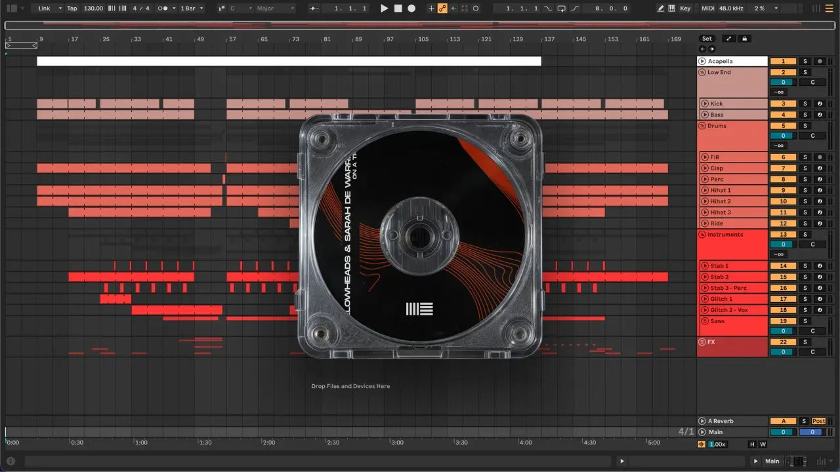This screenshot has width=840, height=472.
Task: Collapse the Drums group
Action: (703, 126)
